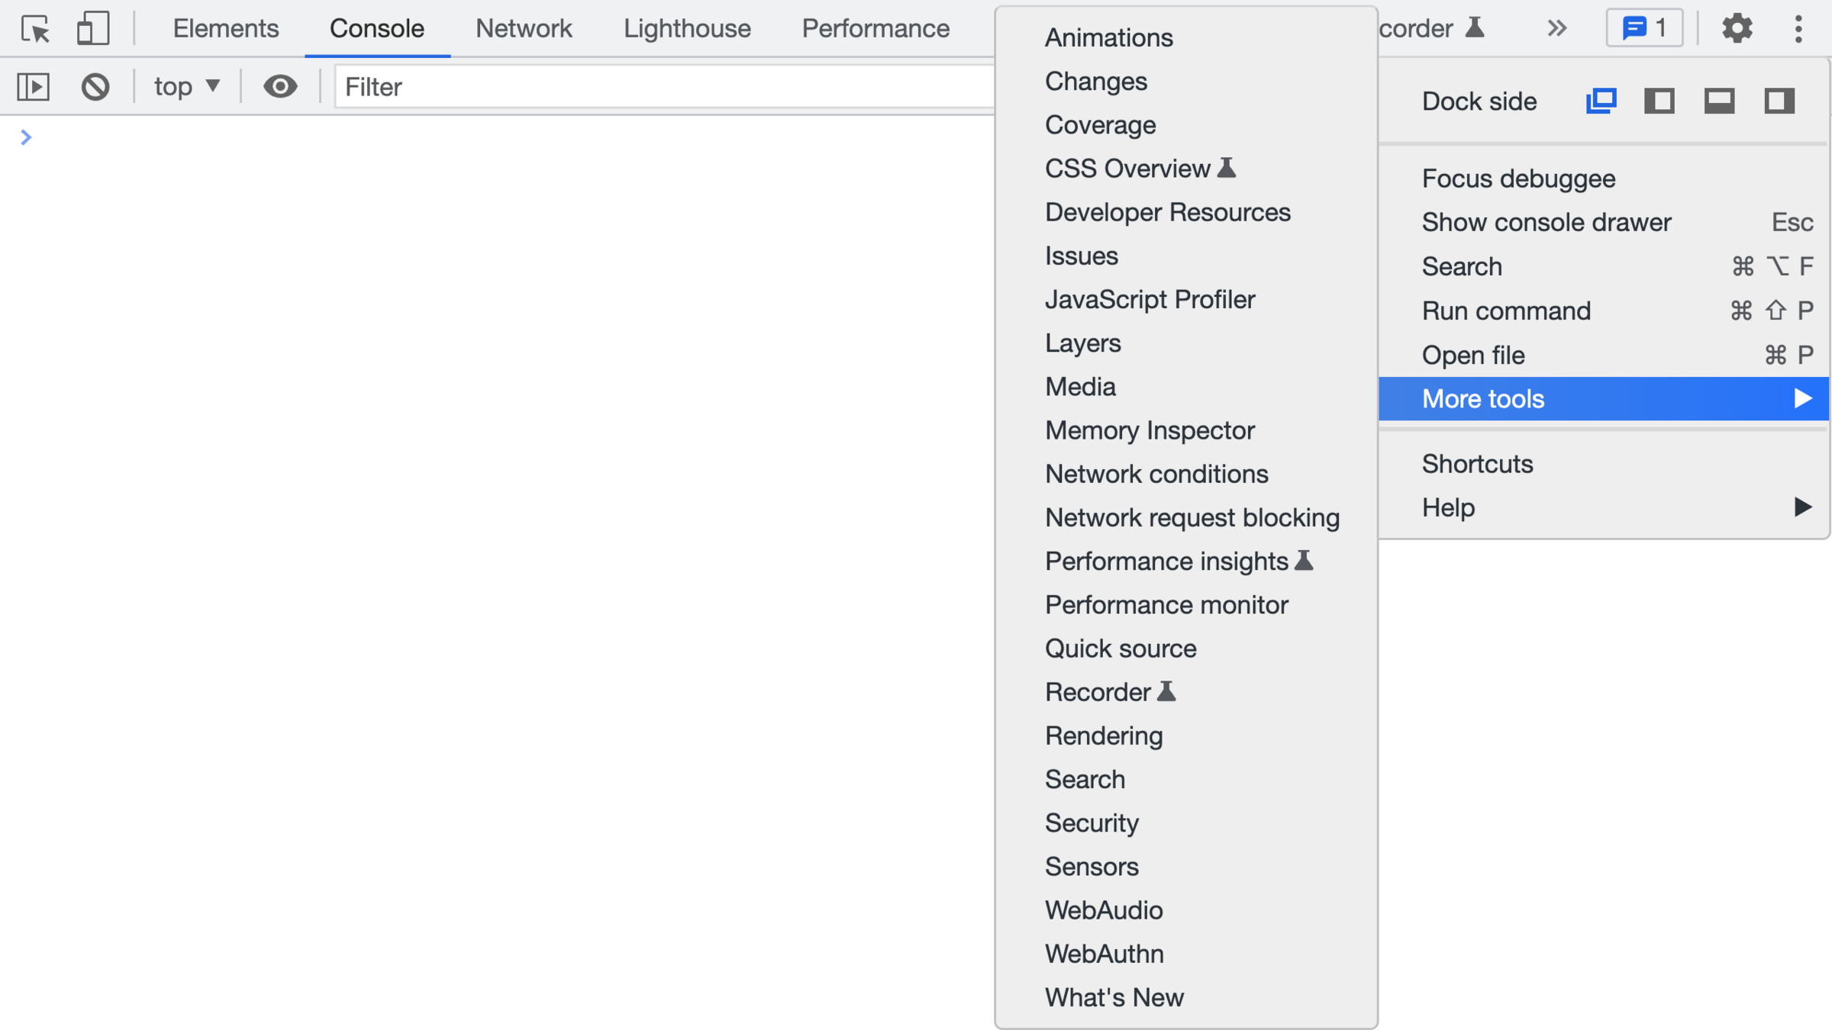Open the issues counter badge
This screenshot has width=1832, height=1030.
[x=1644, y=29]
